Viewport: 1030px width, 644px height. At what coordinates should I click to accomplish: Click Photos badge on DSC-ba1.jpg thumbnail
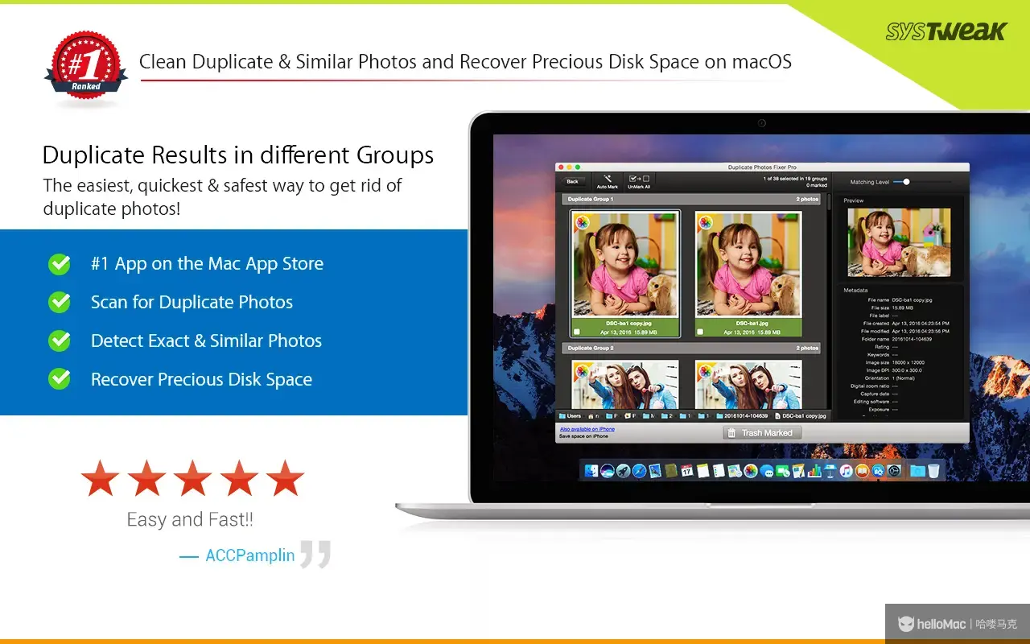click(x=706, y=223)
